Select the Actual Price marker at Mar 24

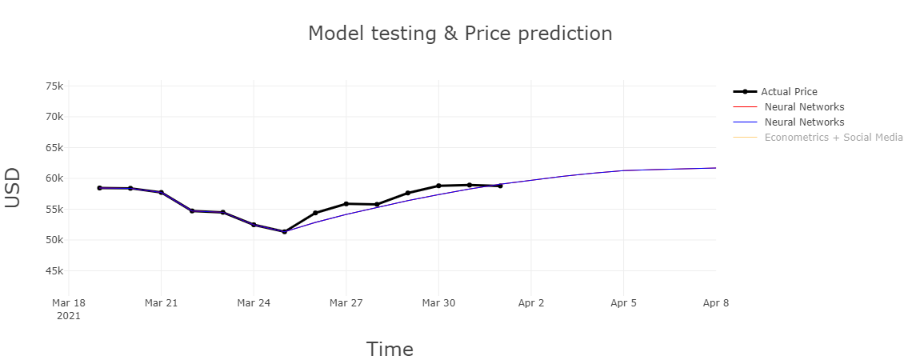254,225
